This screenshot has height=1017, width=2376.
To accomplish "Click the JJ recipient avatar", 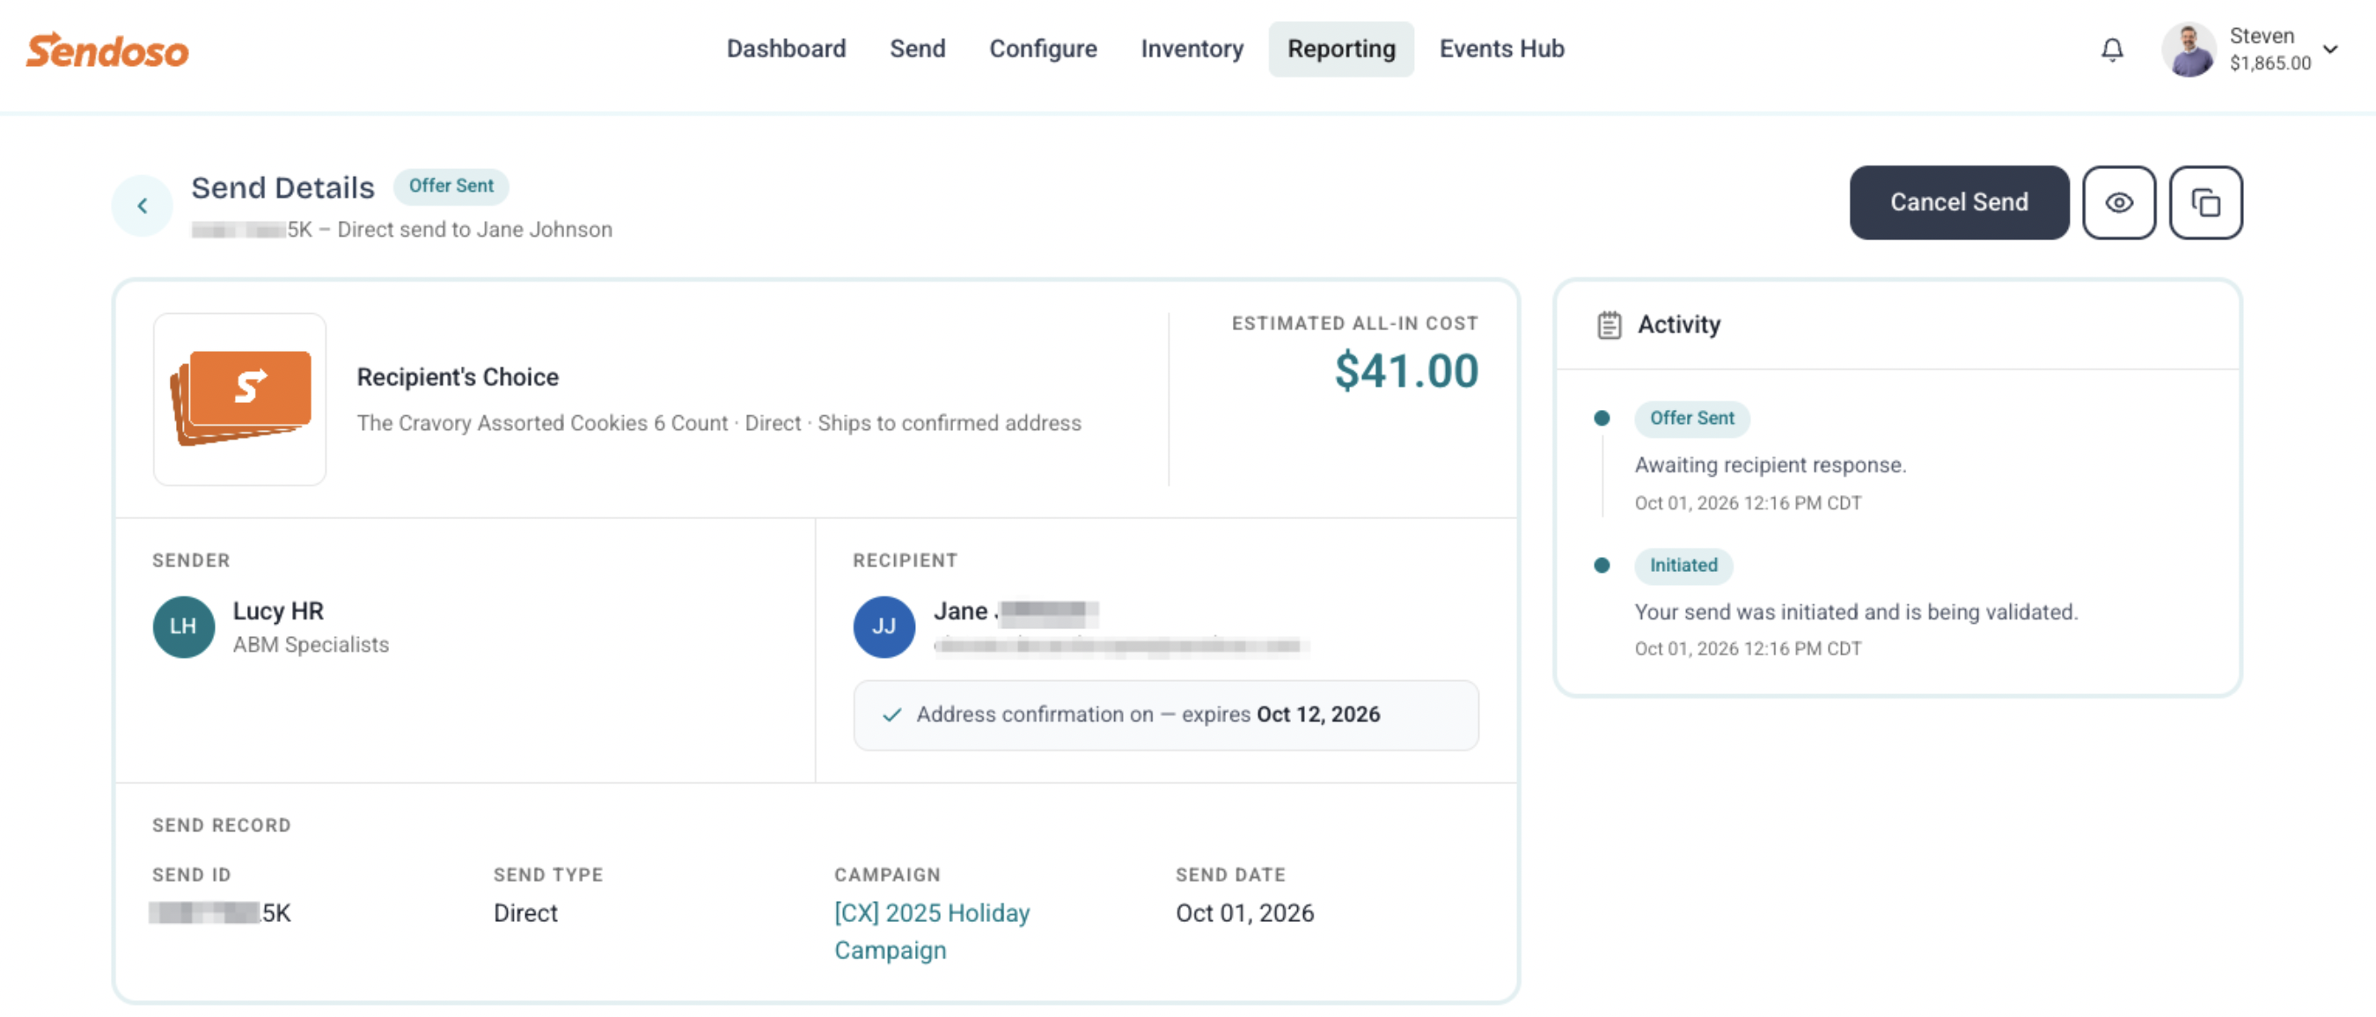I will tap(884, 627).
